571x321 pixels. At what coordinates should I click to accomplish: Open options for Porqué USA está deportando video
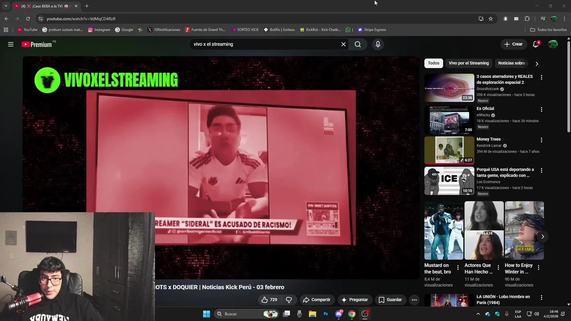pyautogui.click(x=542, y=170)
